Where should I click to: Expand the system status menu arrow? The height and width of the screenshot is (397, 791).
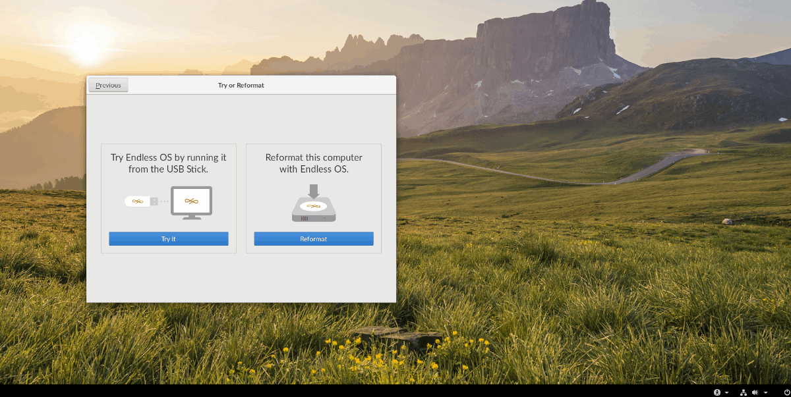(x=765, y=392)
